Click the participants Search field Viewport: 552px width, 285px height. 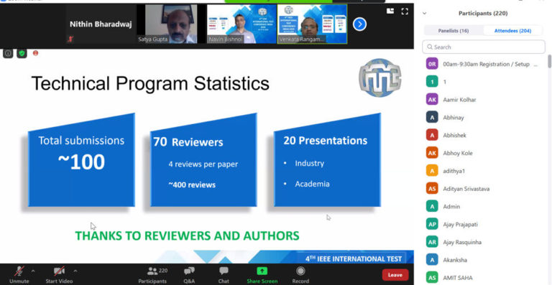click(x=484, y=47)
